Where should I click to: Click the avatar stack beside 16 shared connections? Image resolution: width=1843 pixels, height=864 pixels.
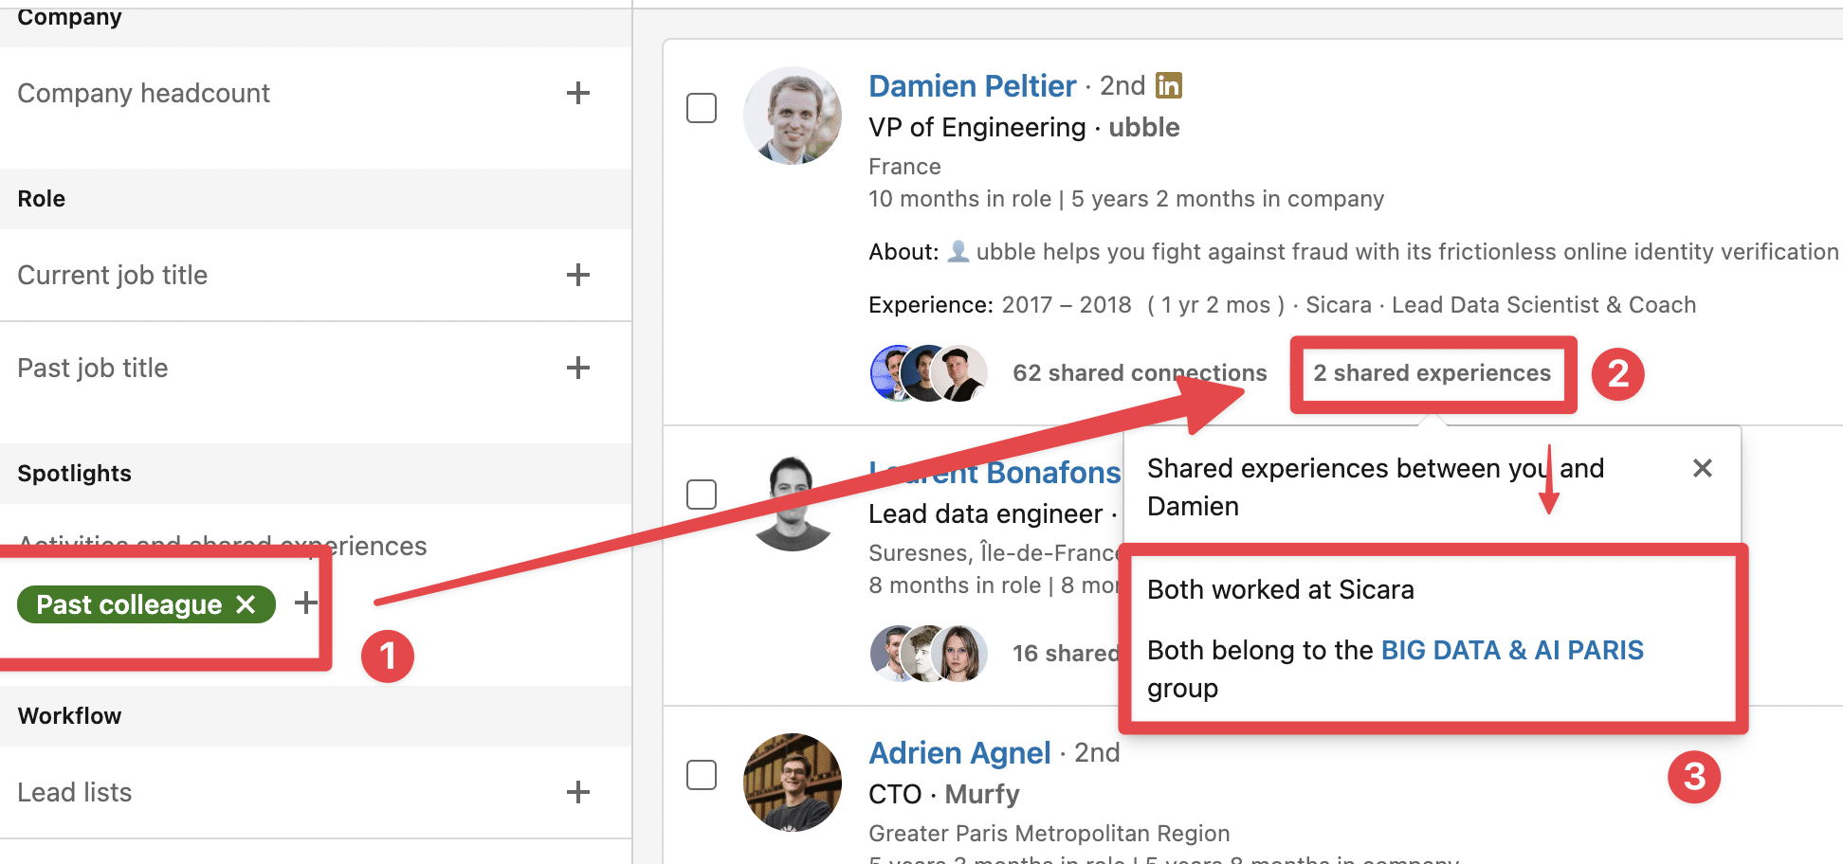click(x=927, y=653)
